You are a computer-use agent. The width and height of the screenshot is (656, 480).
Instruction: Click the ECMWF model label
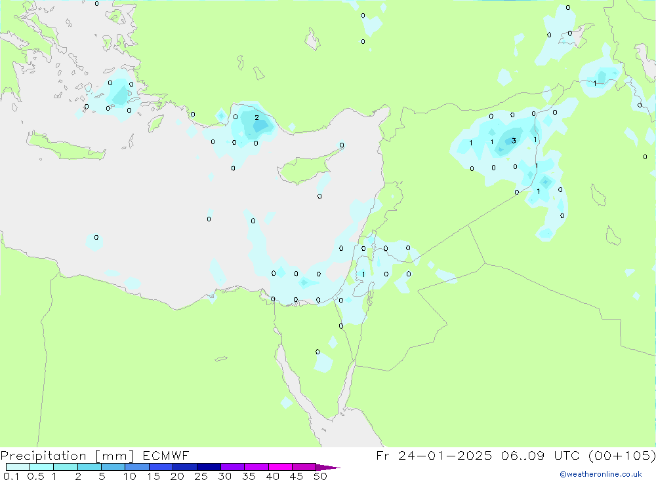coord(164,456)
